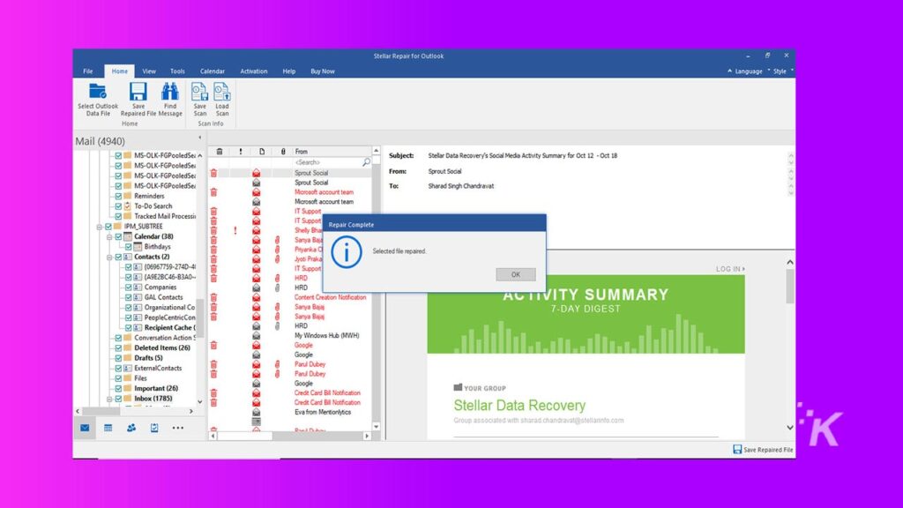The height and width of the screenshot is (508, 903).
Task: Uncheck the Inbox (1785) checkbox
Action: (118, 399)
